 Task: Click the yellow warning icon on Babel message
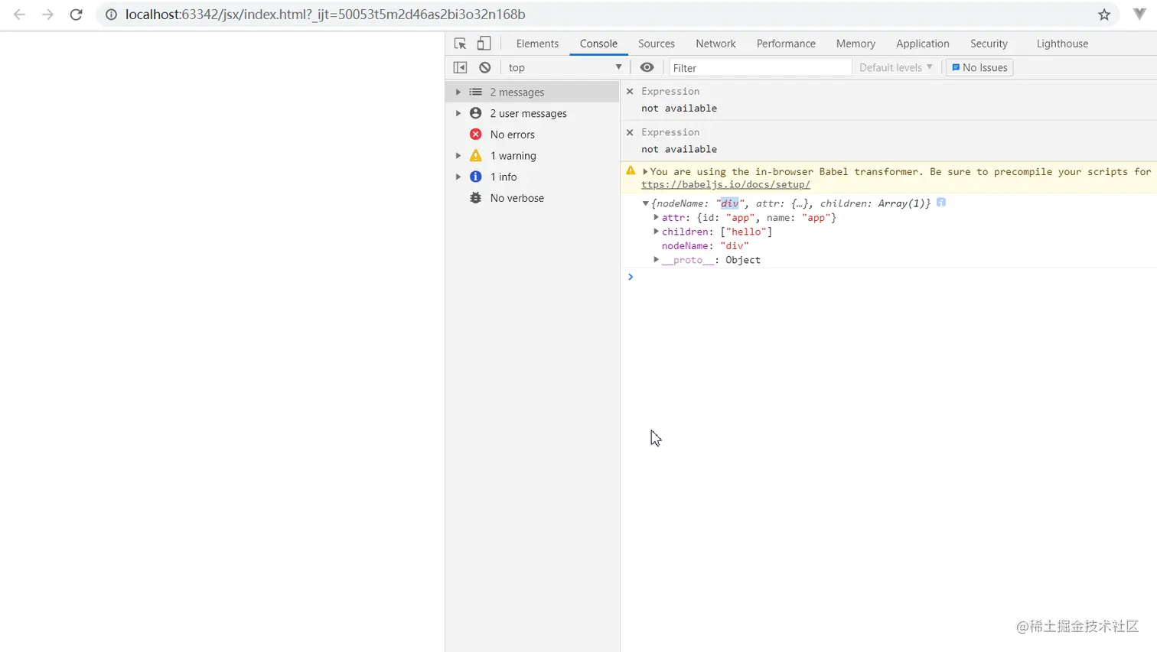(x=631, y=171)
